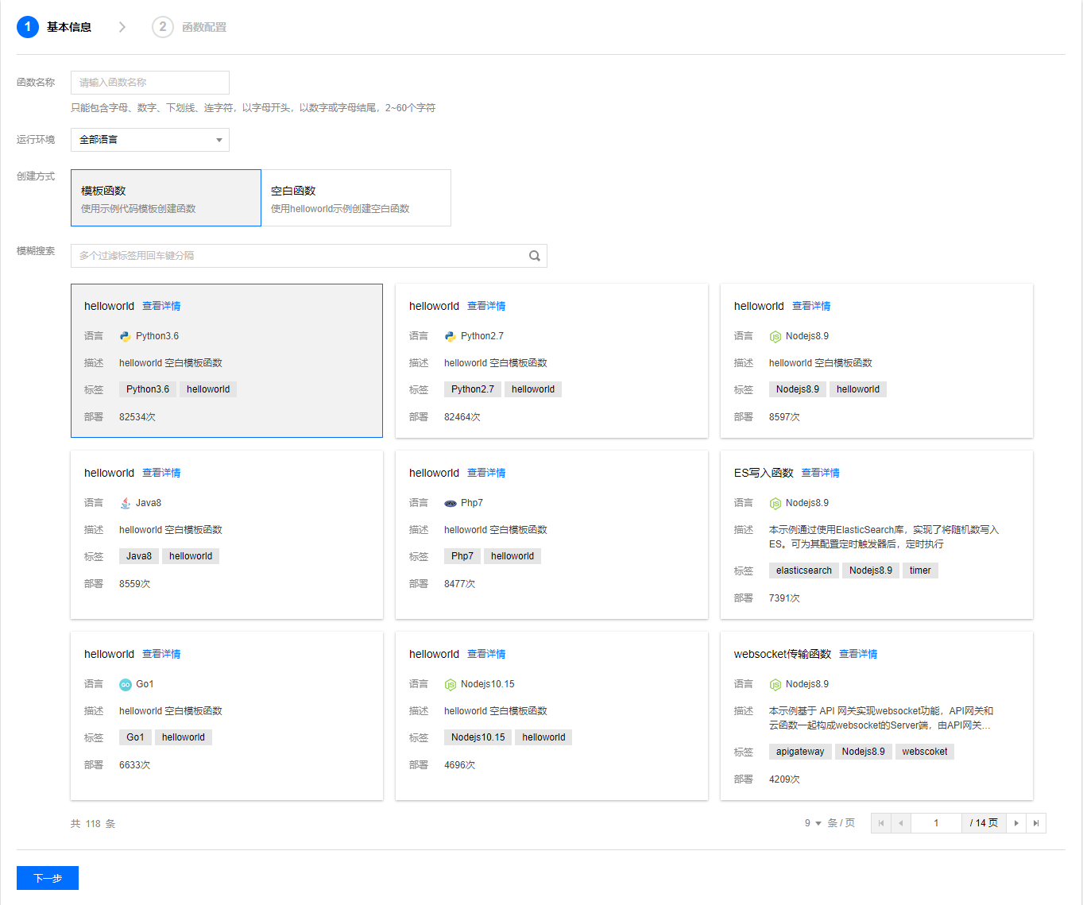
Task: Select the Python2.7 helloworld template card
Action: [x=551, y=361]
